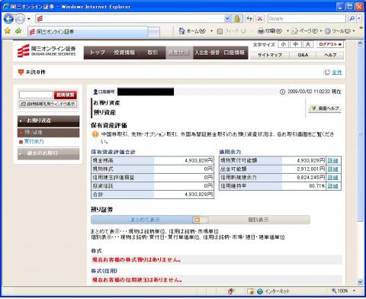The height and width of the screenshot is (299, 366).
Task: Click the Add to Favorites icon
Action: tap(18, 31)
